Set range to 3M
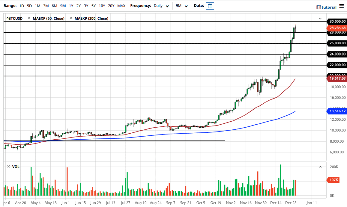The image size is (347, 207). click(46, 6)
